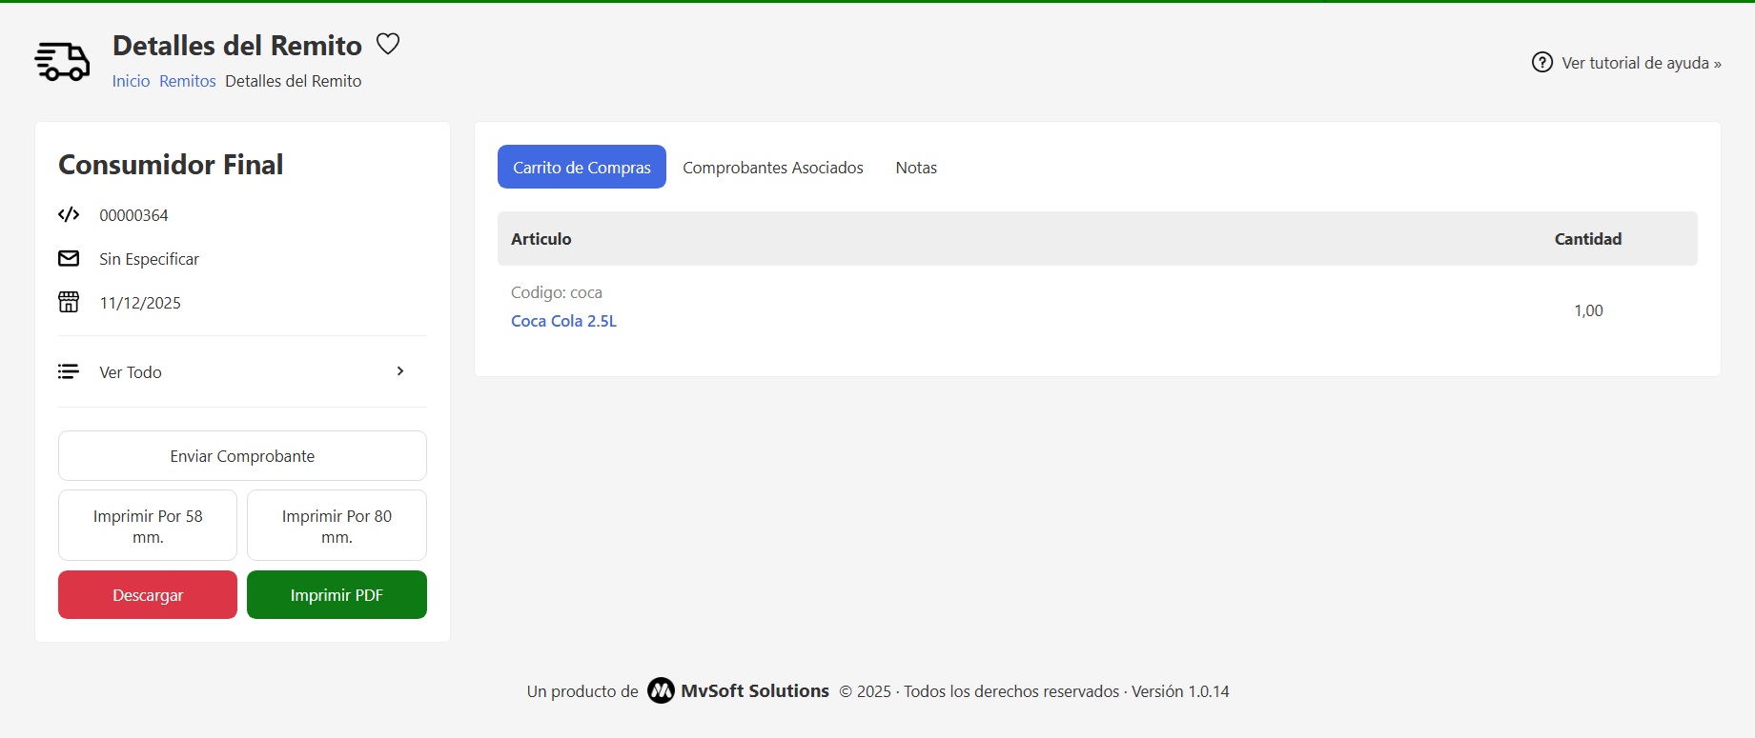Go to Remitos breadcrumb link
The height and width of the screenshot is (738, 1755).
pos(187,81)
